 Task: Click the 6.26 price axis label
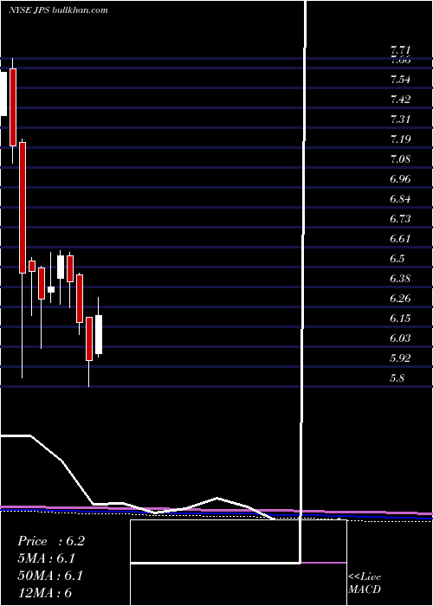click(x=400, y=299)
